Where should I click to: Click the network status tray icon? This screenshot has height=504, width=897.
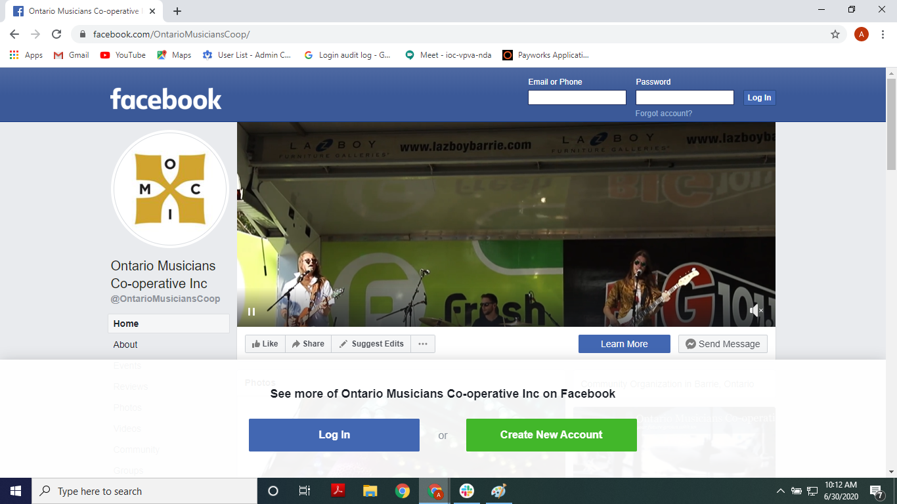tap(812, 491)
